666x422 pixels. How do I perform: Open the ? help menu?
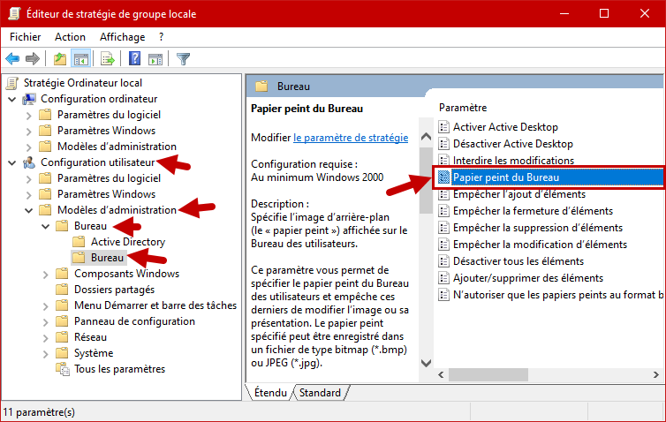[161, 37]
